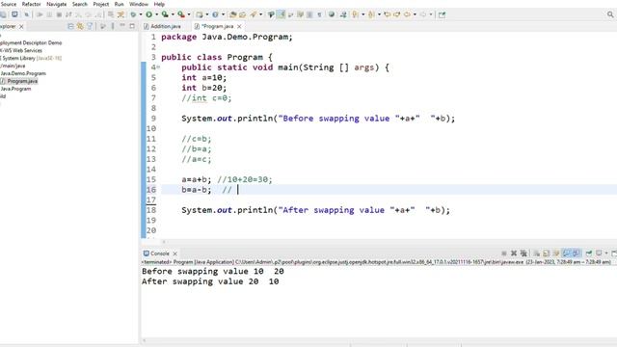This screenshot has width=617, height=347.
Task: Toggle Scroll Lock in Console toolbar
Action: [x=547, y=254]
